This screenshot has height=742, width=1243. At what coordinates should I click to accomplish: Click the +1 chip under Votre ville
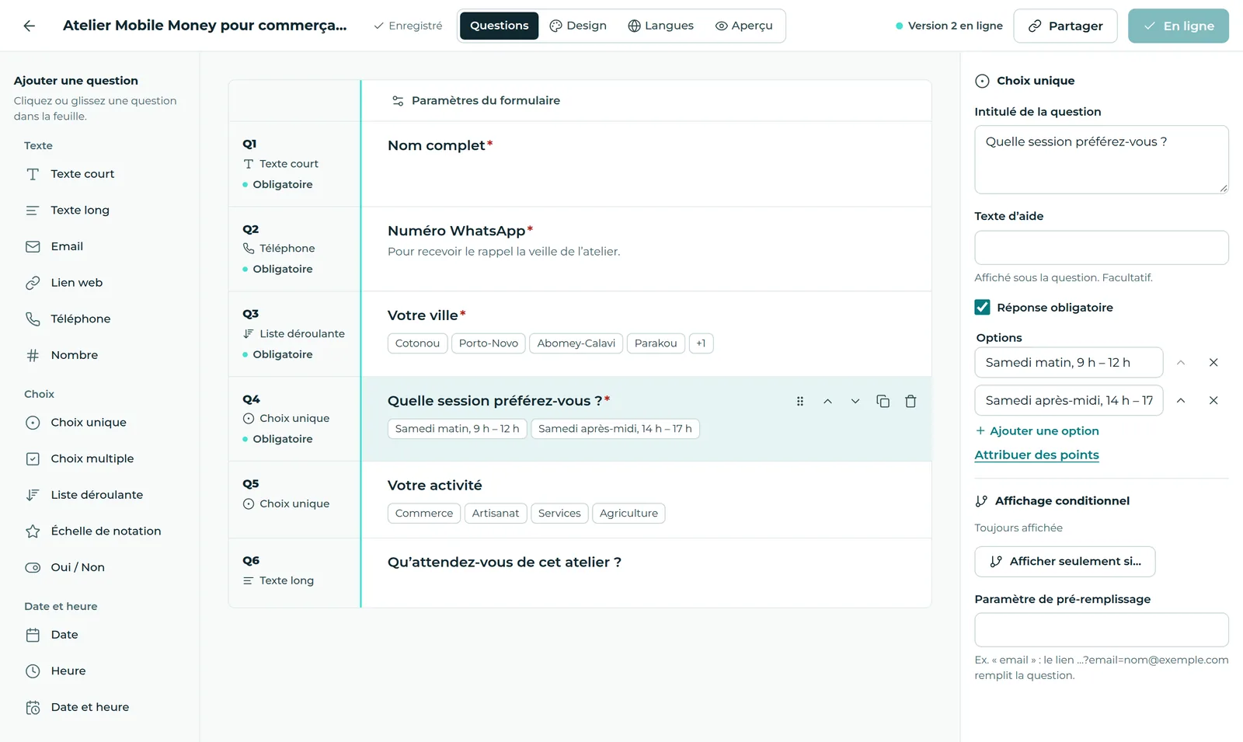701,343
